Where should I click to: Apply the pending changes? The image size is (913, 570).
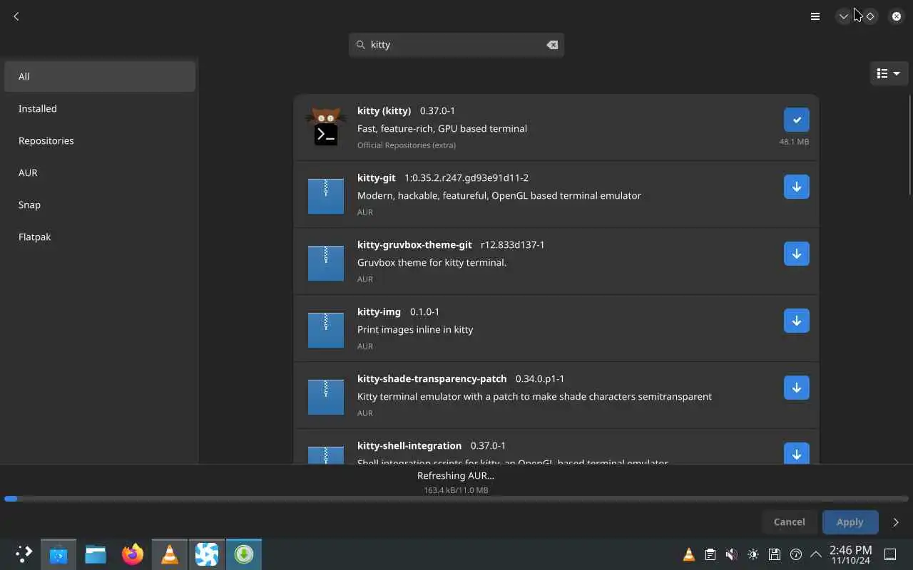click(x=850, y=522)
